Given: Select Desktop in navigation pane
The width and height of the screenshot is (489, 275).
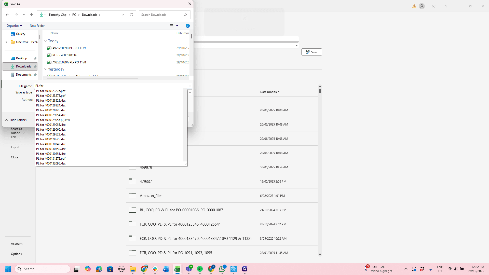Looking at the screenshot, I should click(x=20, y=58).
